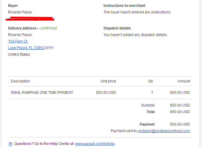The height and width of the screenshot is (147, 202).
Task: Open the 104 Fern Ct. address link
Action: pyautogui.click(x=18, y=41)
